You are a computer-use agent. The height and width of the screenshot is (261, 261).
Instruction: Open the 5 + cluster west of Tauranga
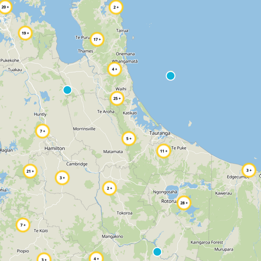129,138
